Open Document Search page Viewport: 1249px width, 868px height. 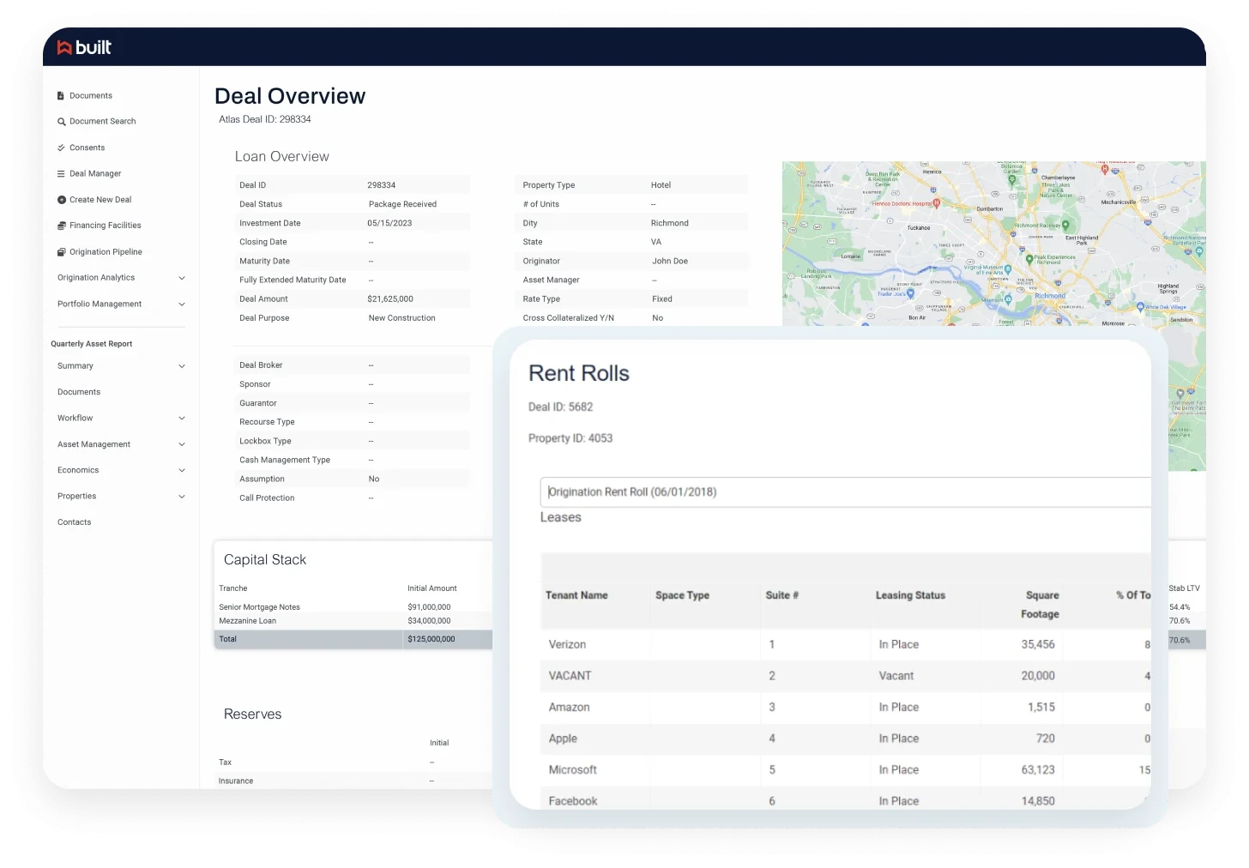click(103, 122)
